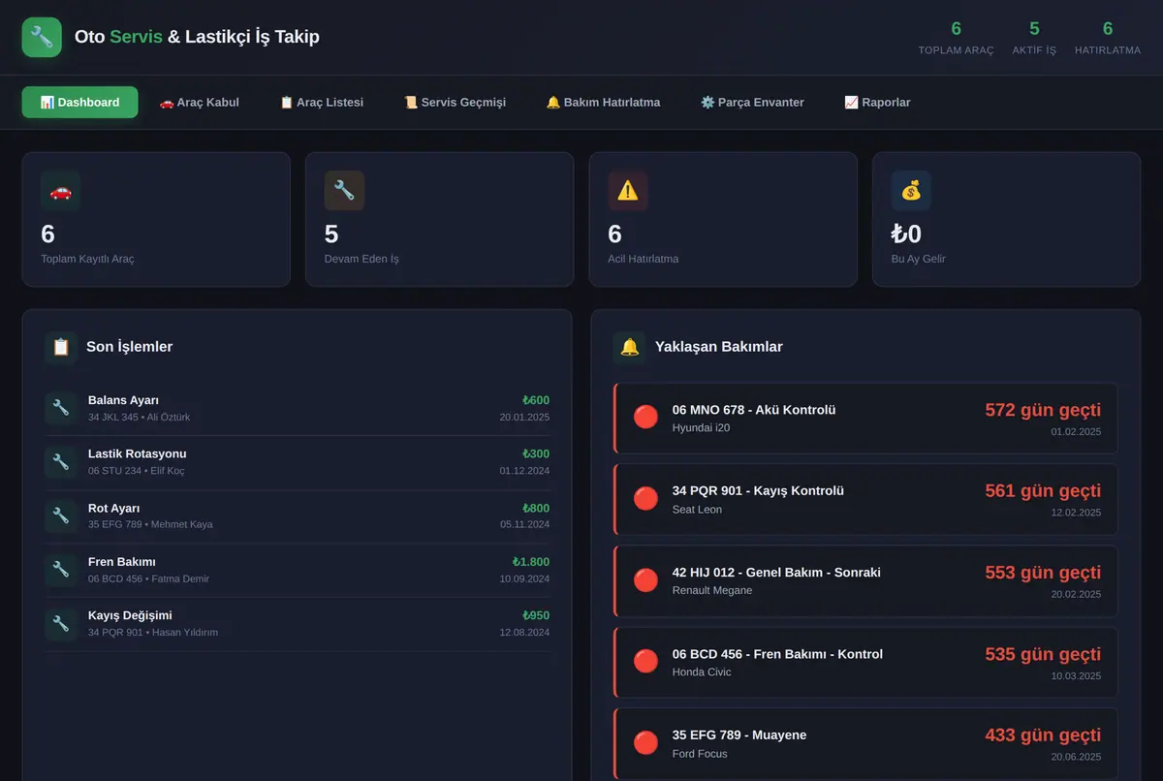
Task: Select the Dashboard tab
Action: click(79, 102)
